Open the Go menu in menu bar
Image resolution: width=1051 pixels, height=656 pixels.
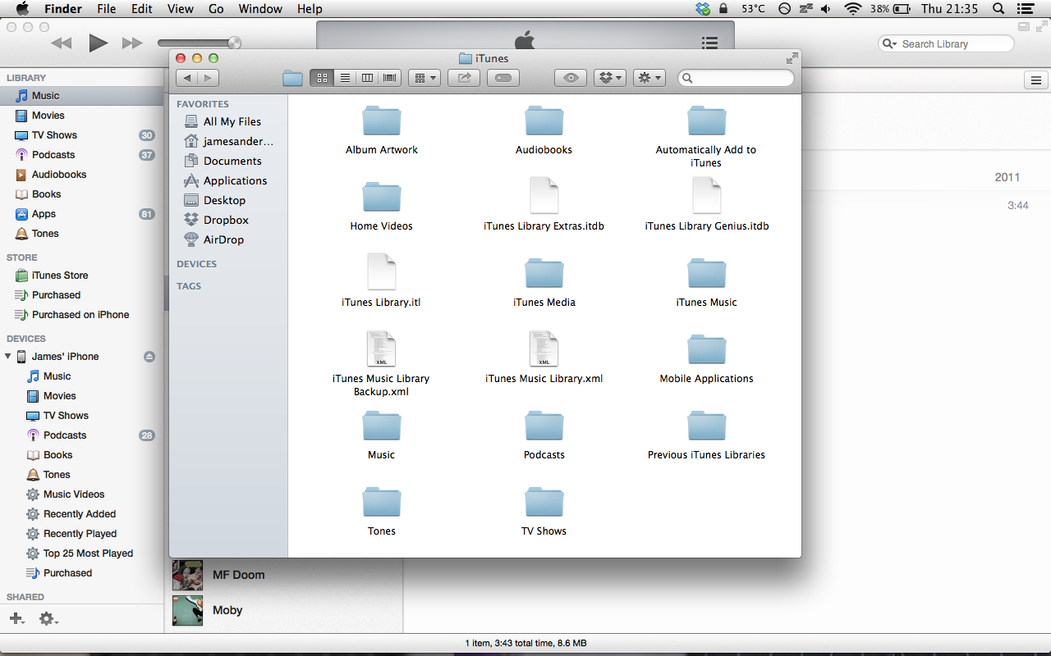point(216,9)
